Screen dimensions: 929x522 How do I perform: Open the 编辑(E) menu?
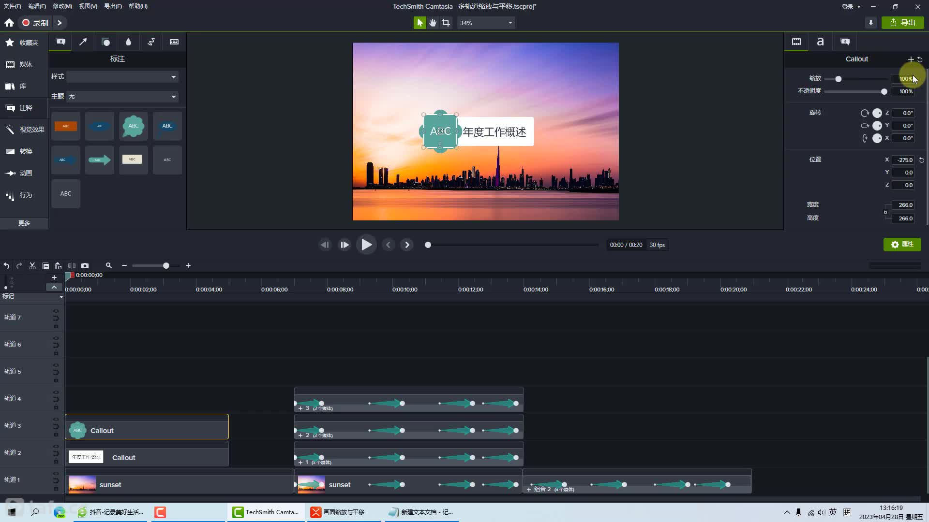pos(37,6)
